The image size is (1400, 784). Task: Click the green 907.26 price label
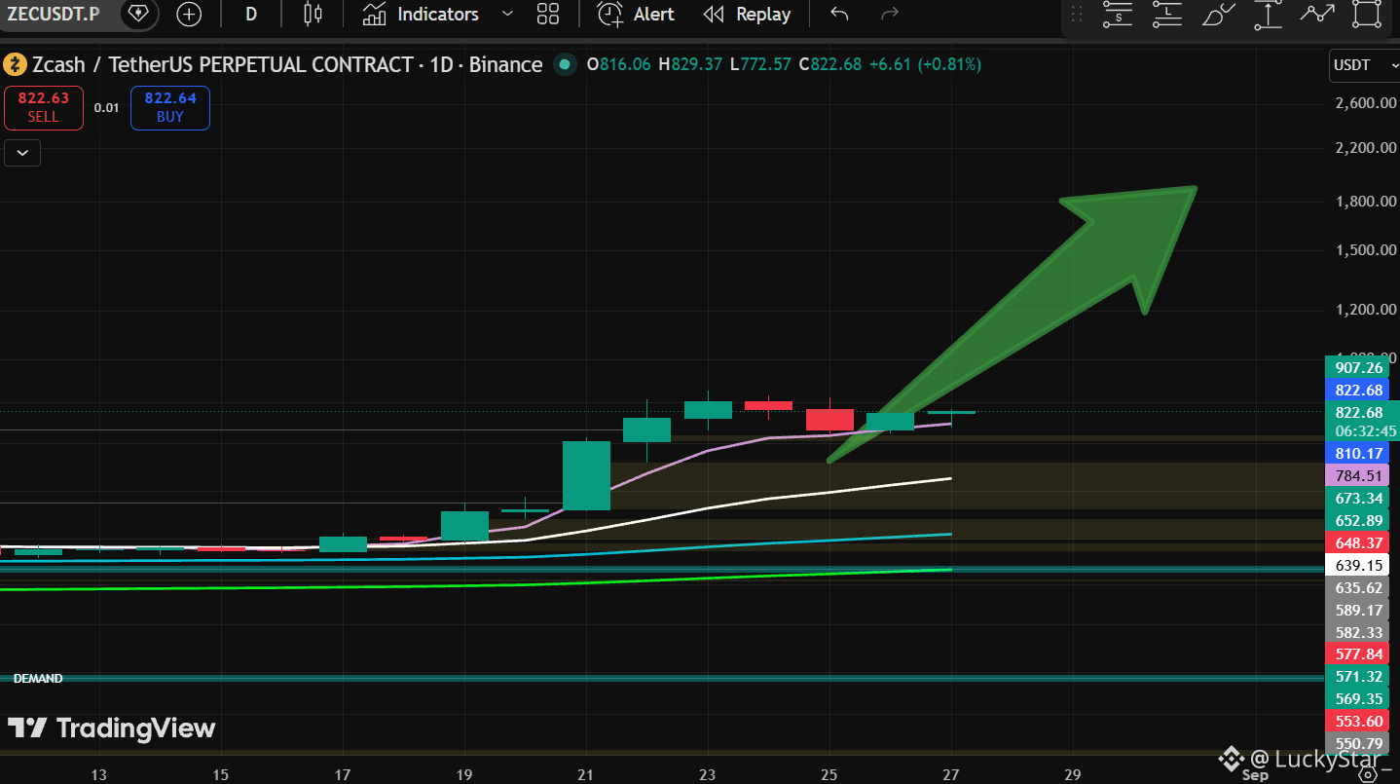coord(1359,367)
